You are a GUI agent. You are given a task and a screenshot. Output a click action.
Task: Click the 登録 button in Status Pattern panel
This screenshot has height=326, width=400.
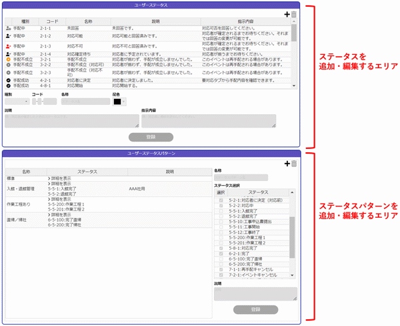(255, 310)
